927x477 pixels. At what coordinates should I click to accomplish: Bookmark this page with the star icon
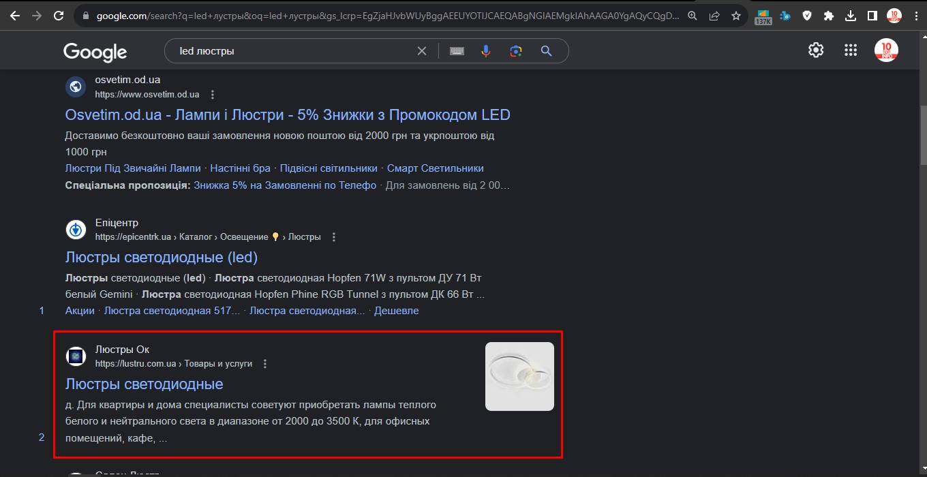(735, 16)
